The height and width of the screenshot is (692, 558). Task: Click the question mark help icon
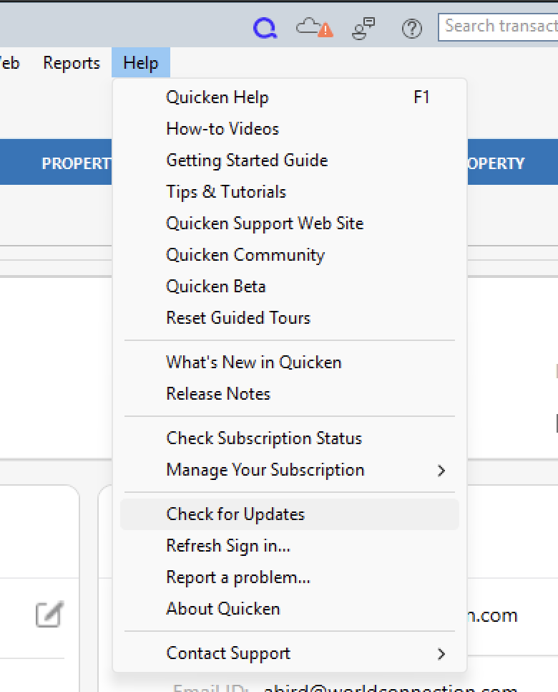[x=412, y=29]
